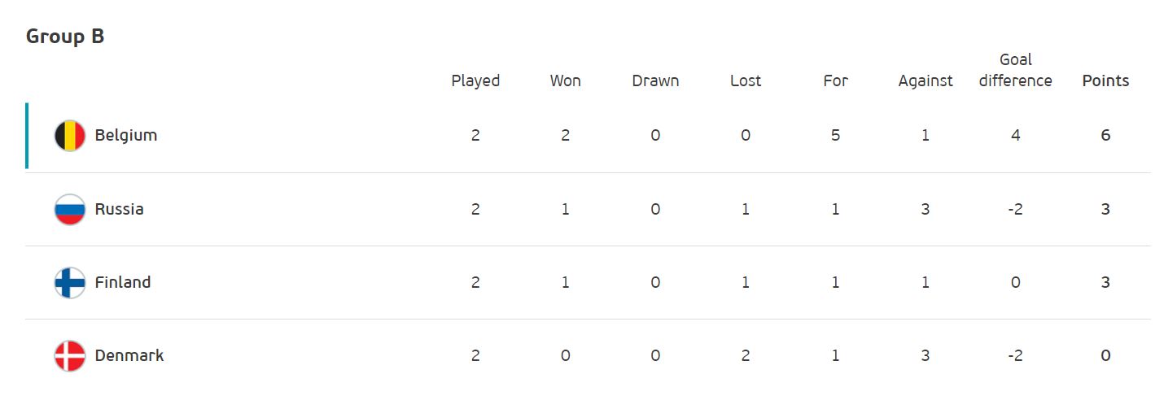Click Denmark's points value of 0
Image resolution: width=1164 pixels, height=400 pixels.
[x=1105, y=356]
